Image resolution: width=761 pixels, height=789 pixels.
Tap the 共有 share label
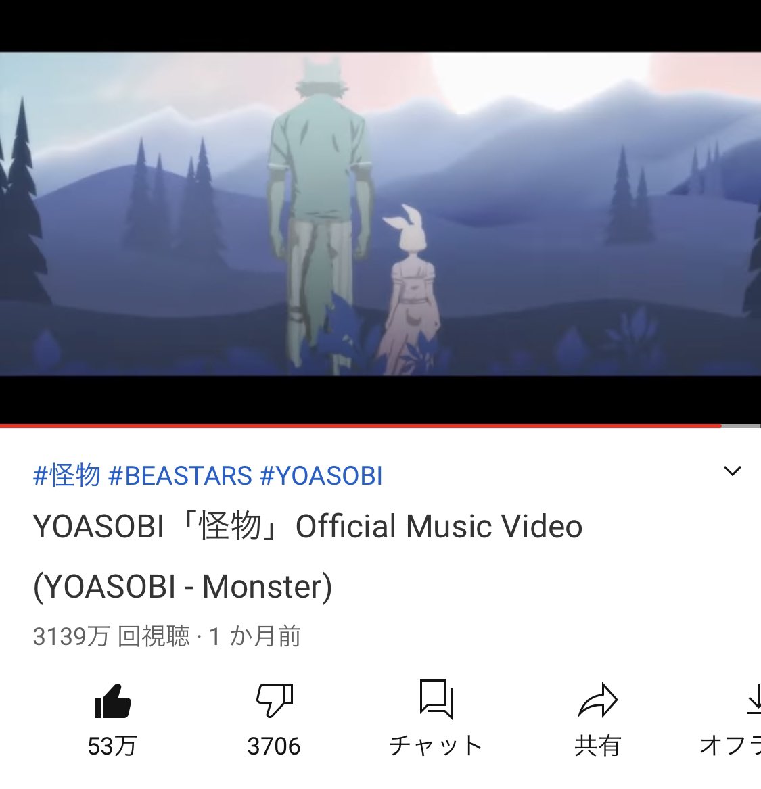click(597, 746)
